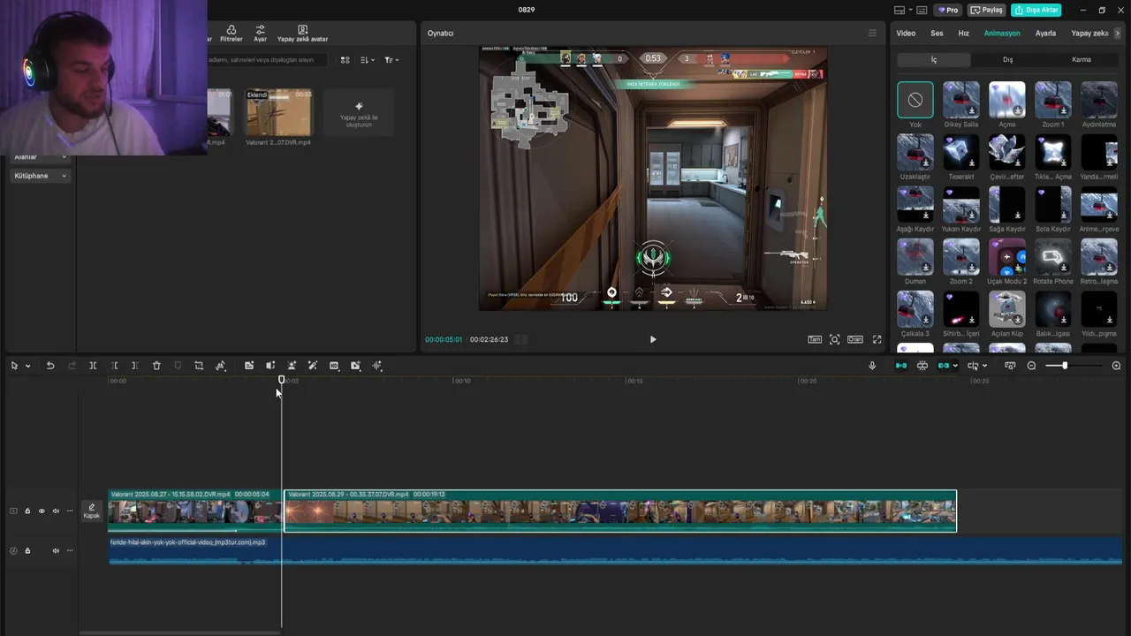Undo the last edit in the timeline toolbar
This screenshot has width=1131, height=636.
pyautogui.click(x=50, y=366)
